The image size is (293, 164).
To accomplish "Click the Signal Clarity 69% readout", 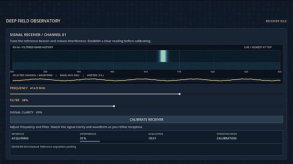I will point(26,112).
